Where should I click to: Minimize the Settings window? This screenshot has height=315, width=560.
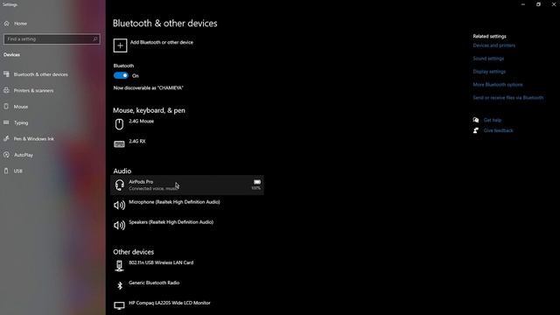[x=523, y=4]
